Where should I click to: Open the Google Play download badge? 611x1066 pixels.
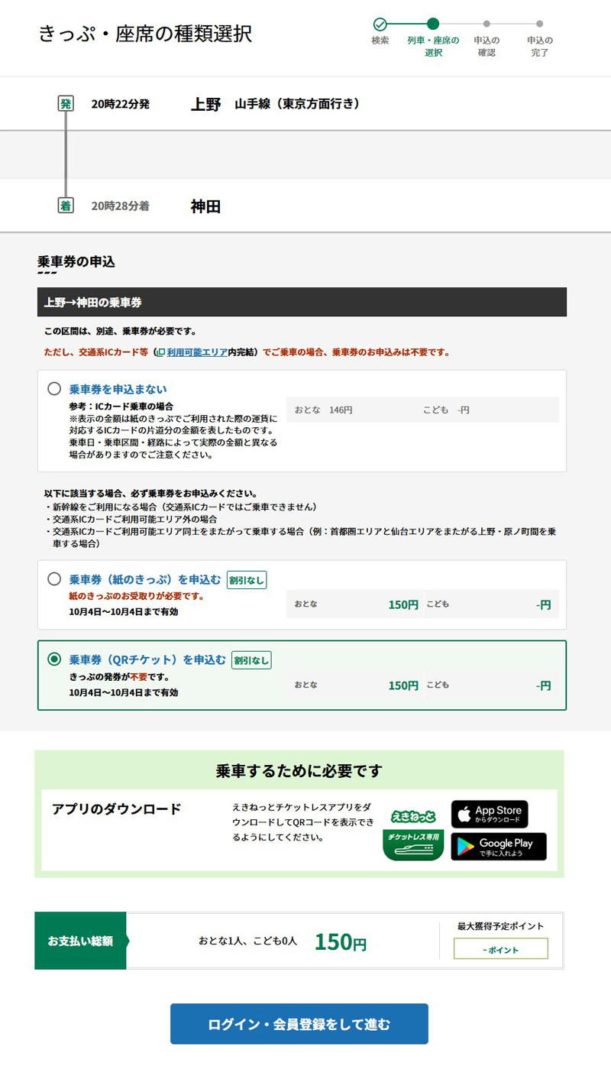pos(498,847)
